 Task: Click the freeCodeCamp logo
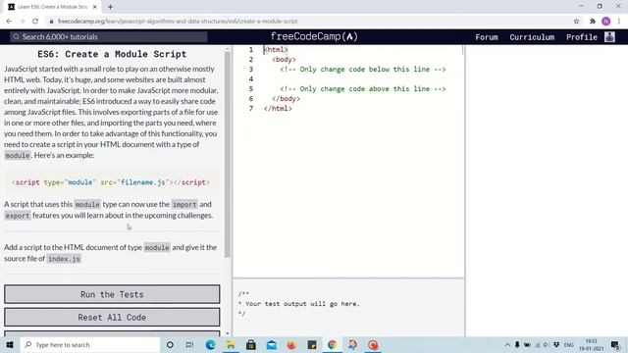point(314,37)
